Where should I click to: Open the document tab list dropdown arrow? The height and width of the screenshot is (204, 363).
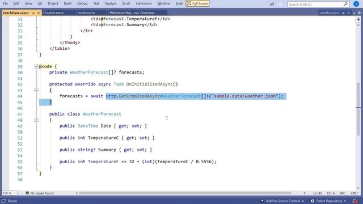354,13
